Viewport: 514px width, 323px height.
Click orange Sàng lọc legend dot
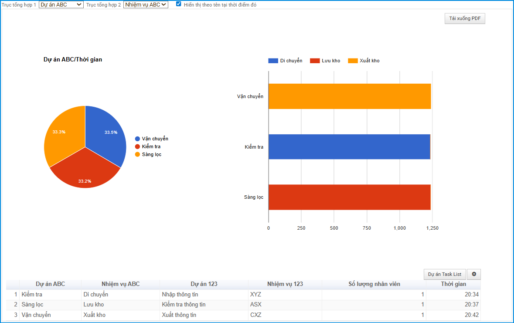pyautogui.click(x=138, y=154)
